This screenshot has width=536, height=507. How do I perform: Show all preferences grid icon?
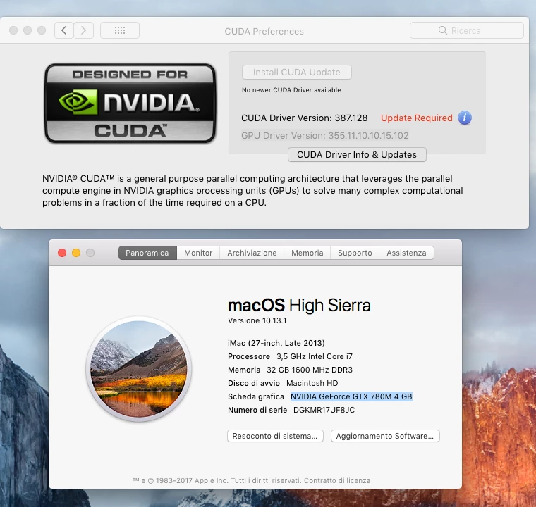pos(120,30)
